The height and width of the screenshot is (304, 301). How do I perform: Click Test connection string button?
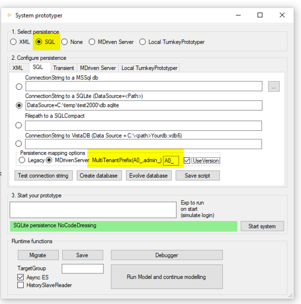click(44, 175)
